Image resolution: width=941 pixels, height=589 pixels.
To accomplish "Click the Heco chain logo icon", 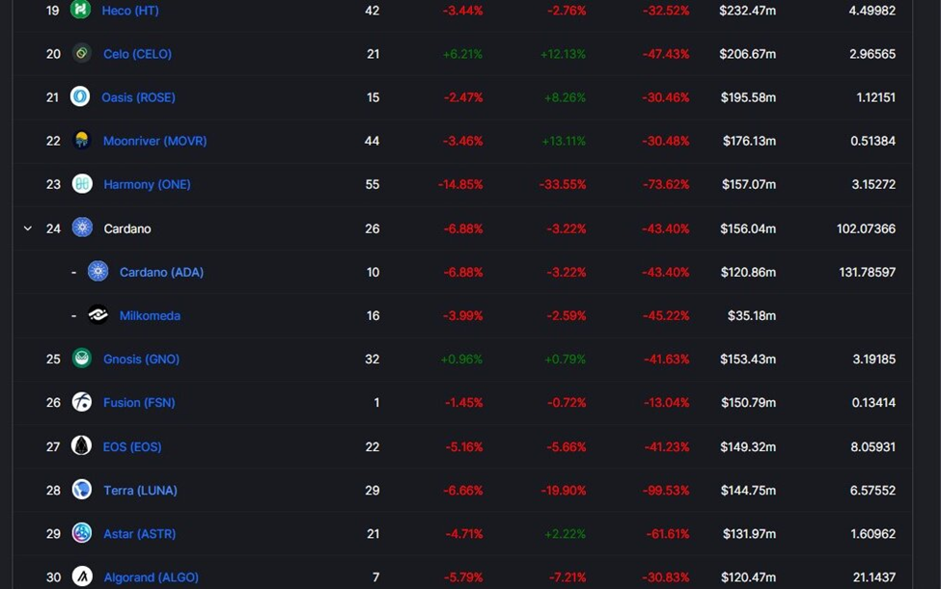I will (80, 10).
